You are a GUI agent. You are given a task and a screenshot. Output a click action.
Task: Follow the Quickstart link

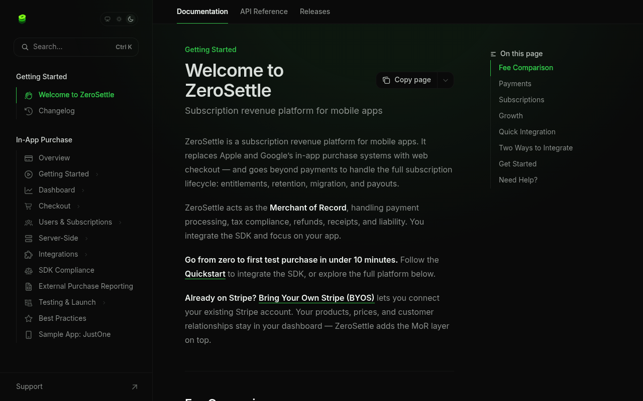(x=205, y=274)
